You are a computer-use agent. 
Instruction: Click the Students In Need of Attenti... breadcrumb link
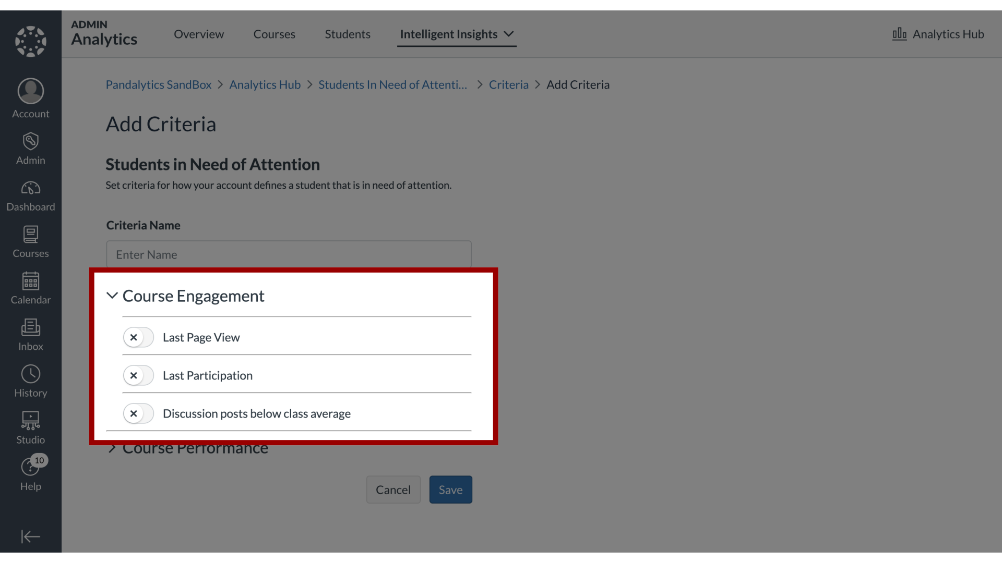393,84
